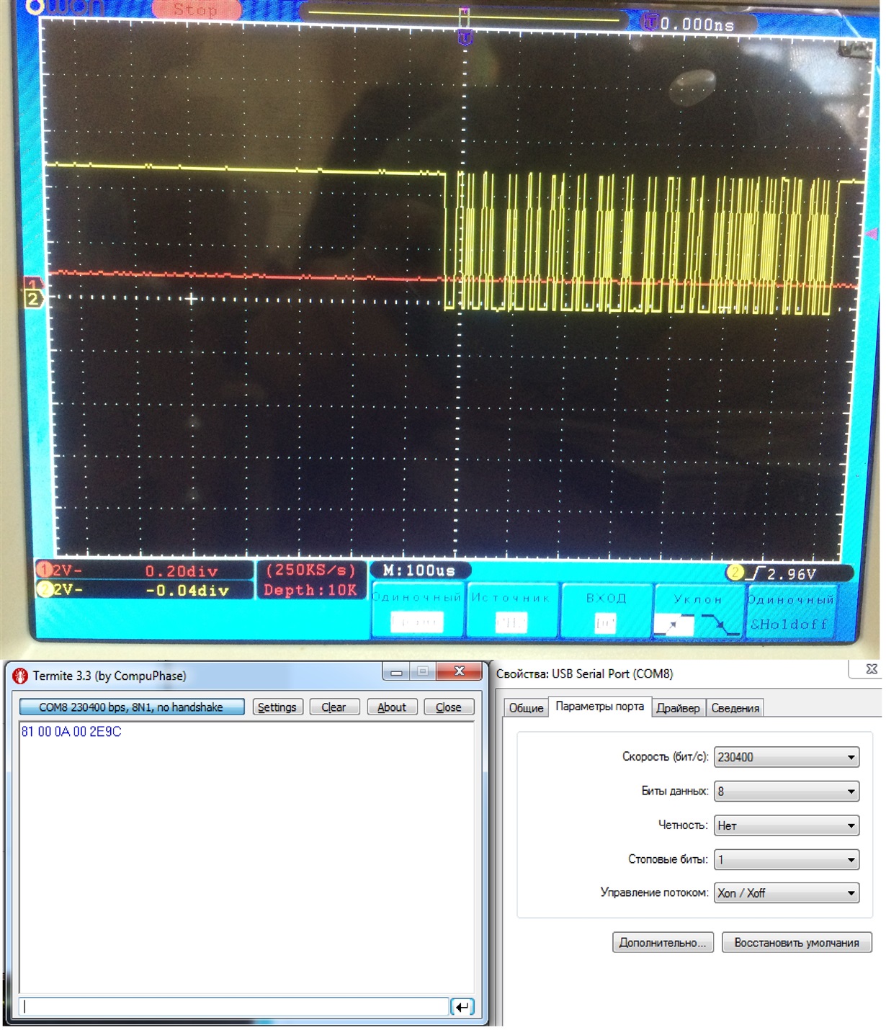This screenshot has width=886, height=1030.
Task: Switch to the Параметры порта tab
Action: 599,707
